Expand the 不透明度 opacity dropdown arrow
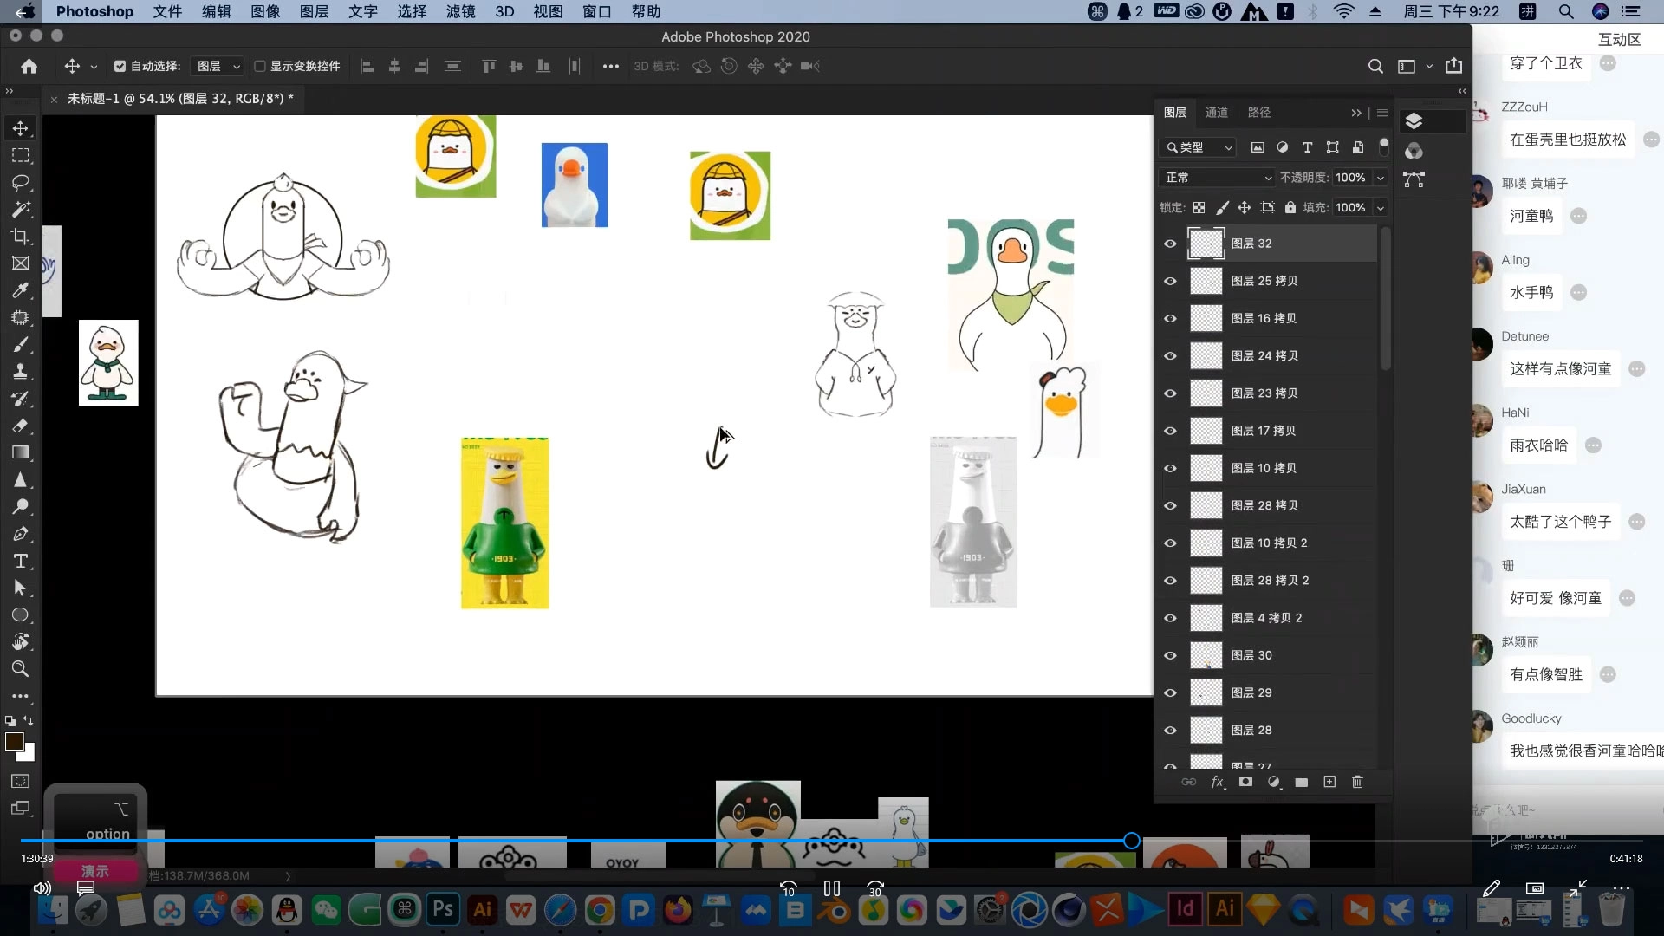1664x936 pixels. coord(1381,178)
